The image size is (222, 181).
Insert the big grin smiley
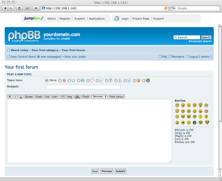coord(177,105)
